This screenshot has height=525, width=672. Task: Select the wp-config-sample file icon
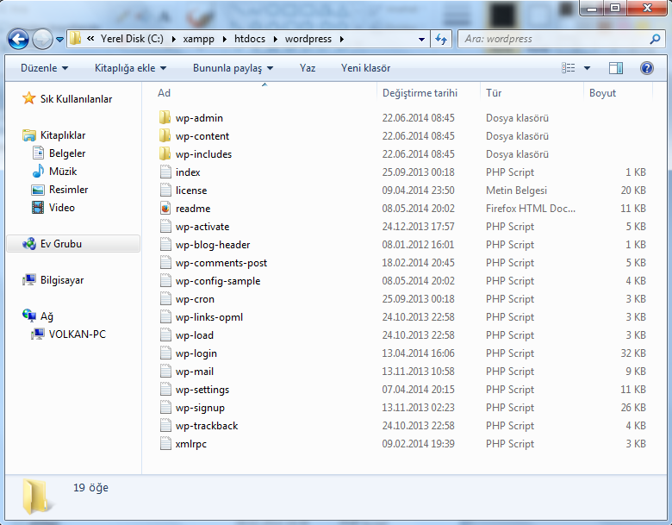[x=165, y=280]
